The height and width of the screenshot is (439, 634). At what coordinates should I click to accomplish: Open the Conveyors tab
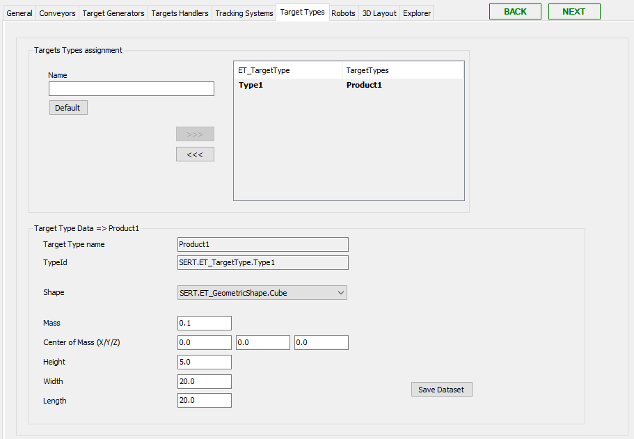57,12
